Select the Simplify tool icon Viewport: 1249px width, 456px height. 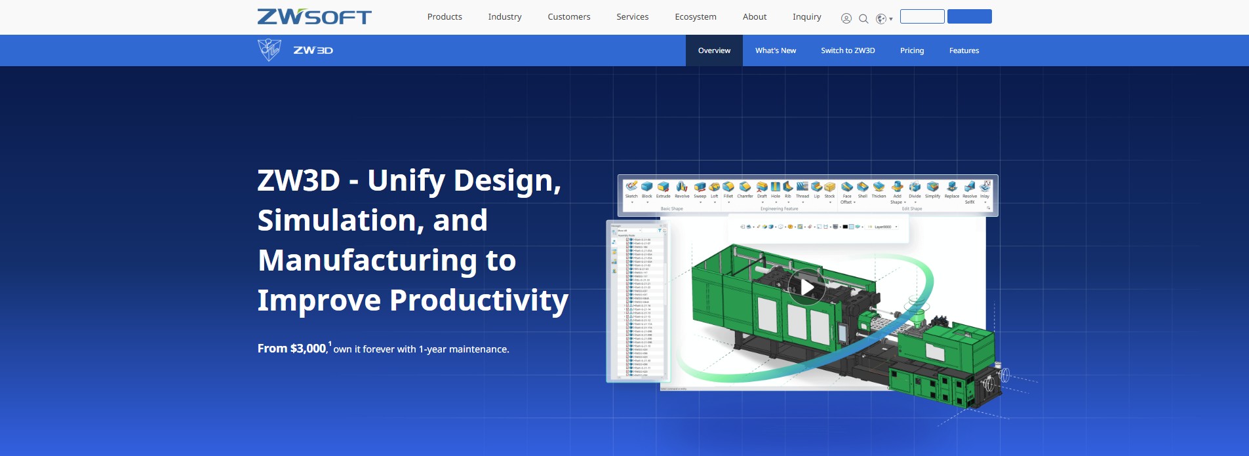tap(932, 187)
